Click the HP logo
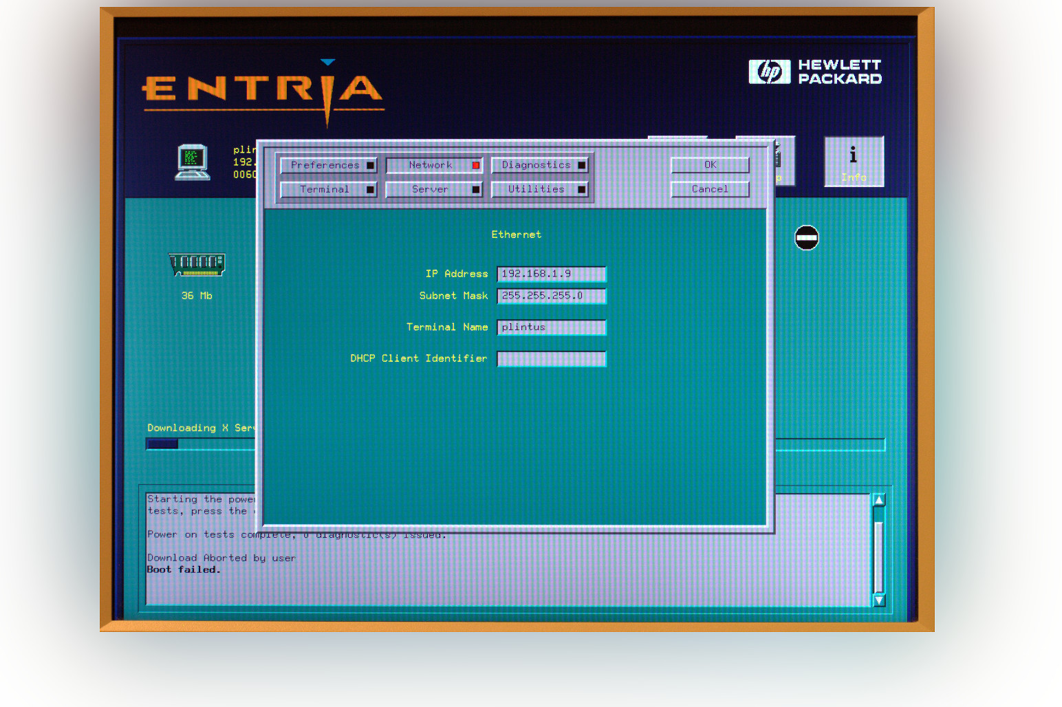The height and width of the screenshot is (707, 1062). pos(769,72)
